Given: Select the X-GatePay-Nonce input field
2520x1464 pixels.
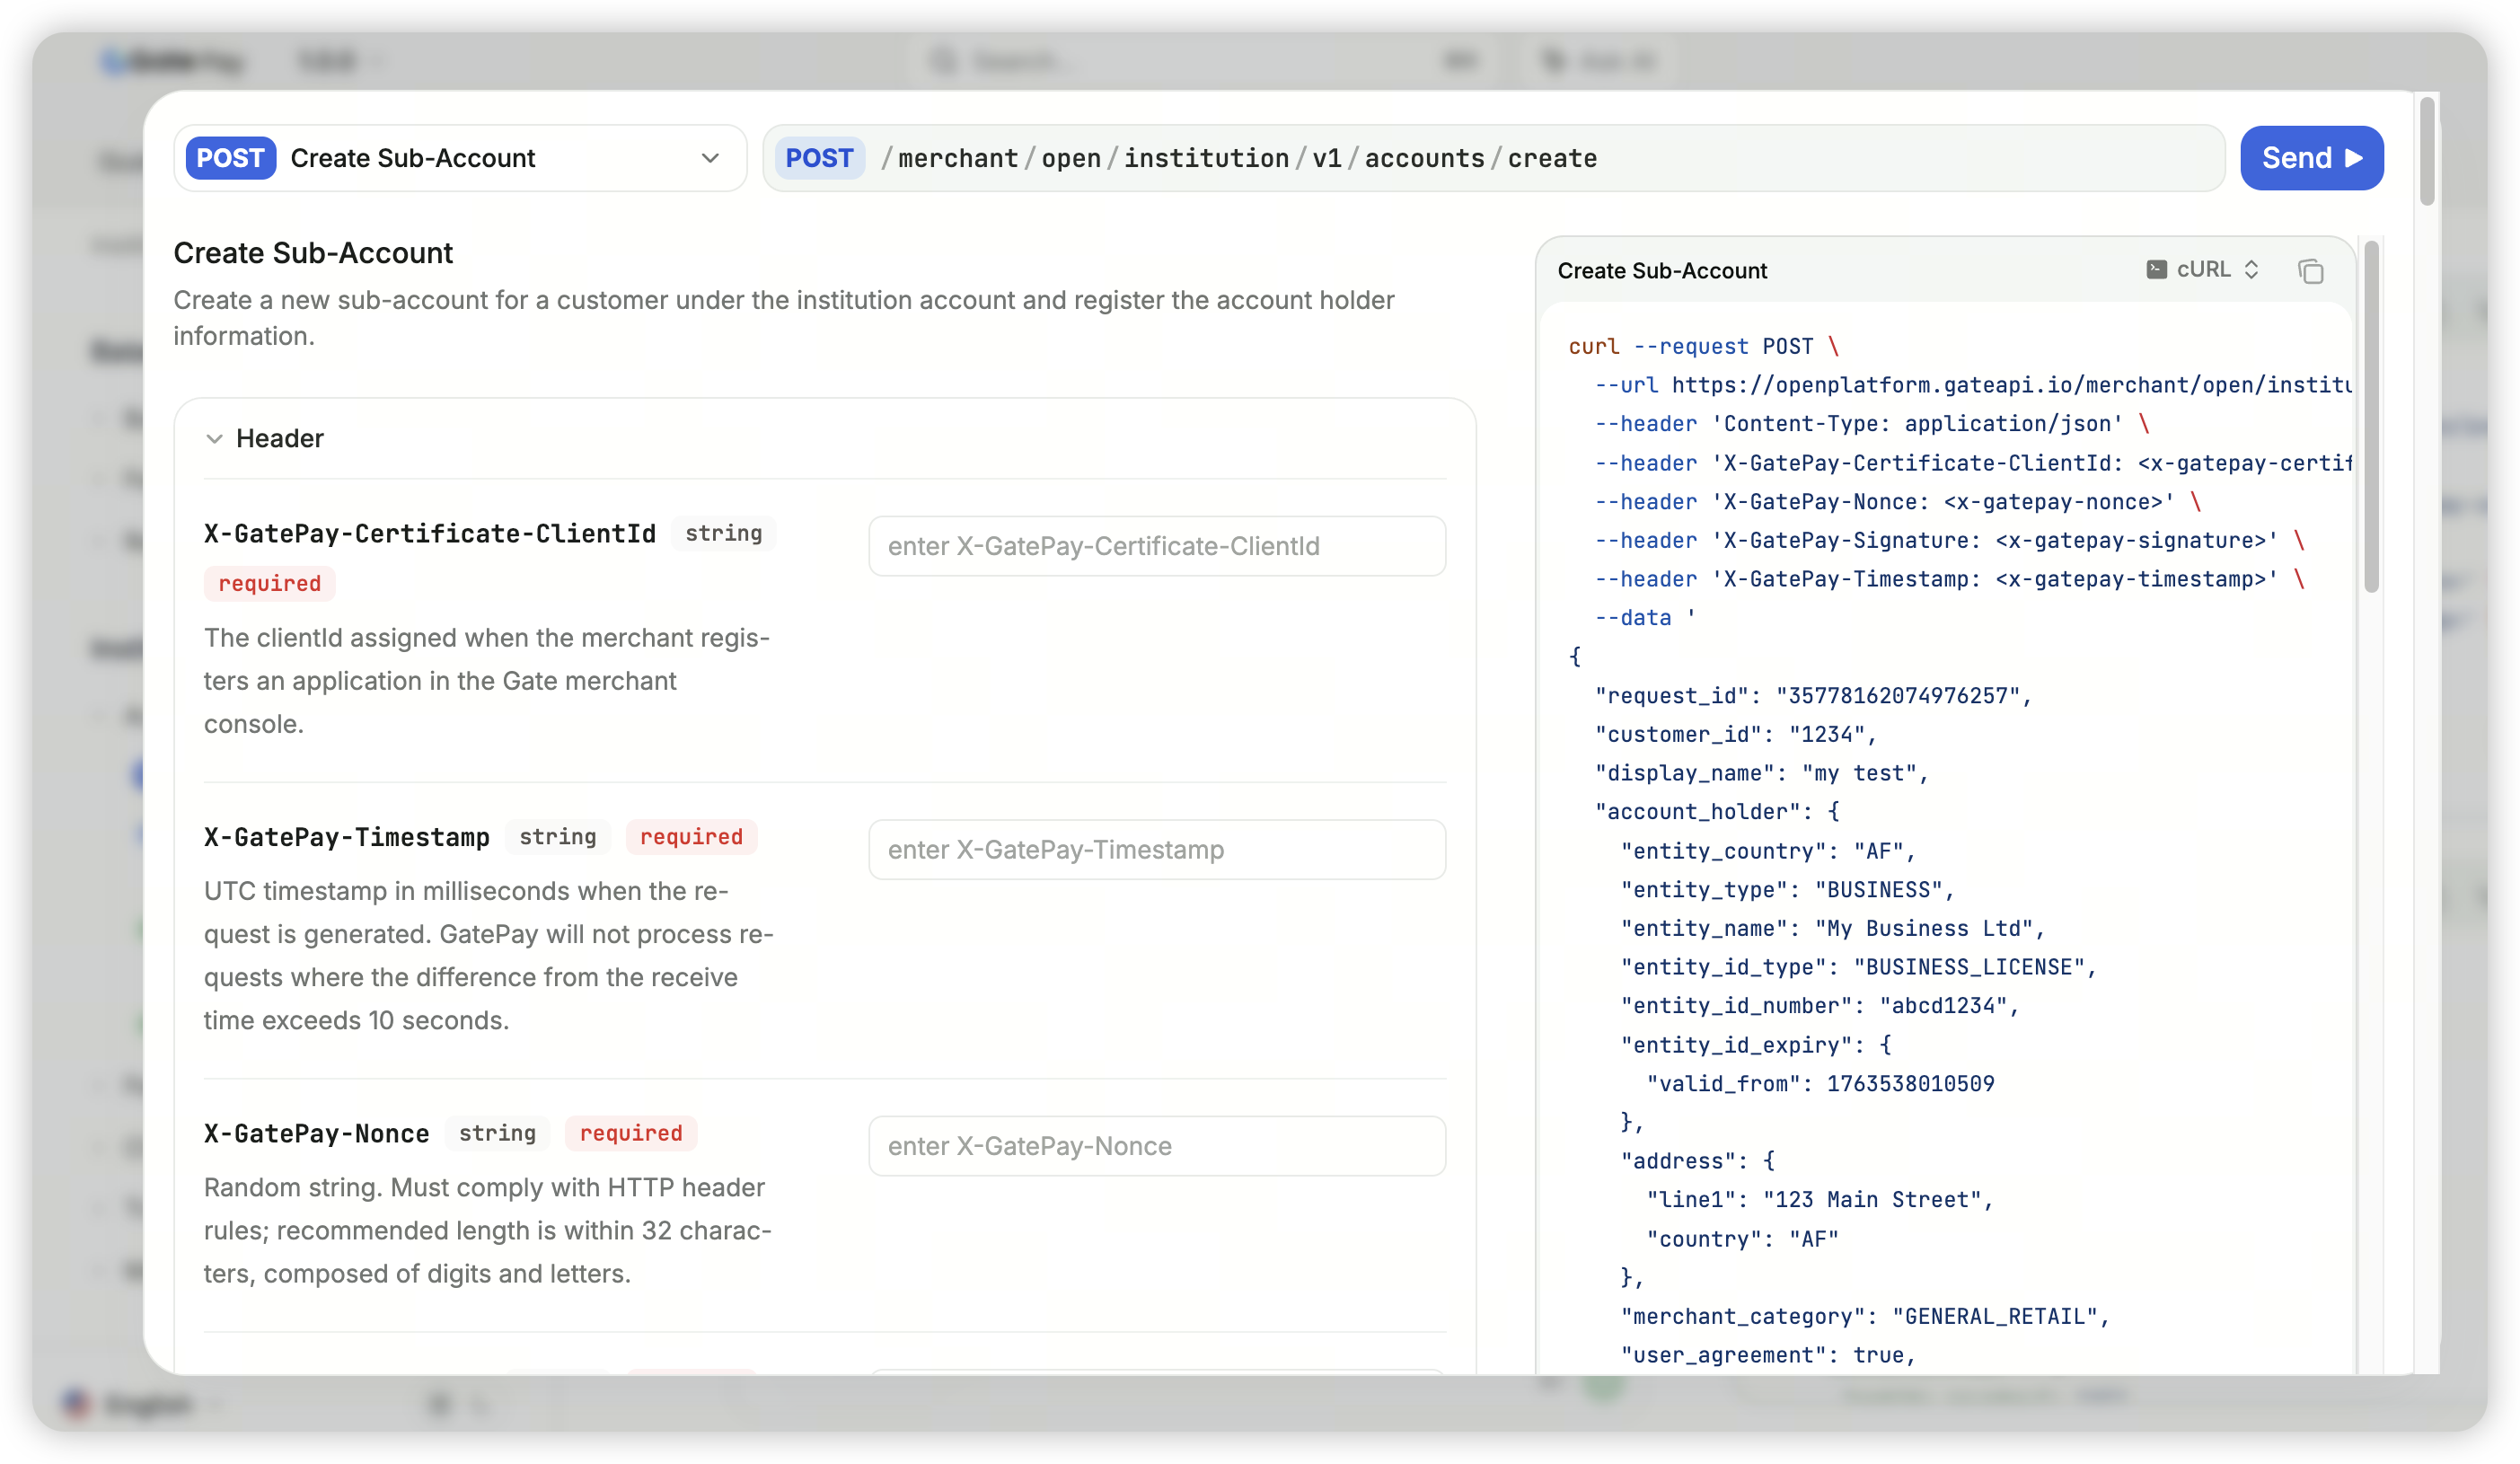Looking at the screenshot, I should click(1157, 1146).
